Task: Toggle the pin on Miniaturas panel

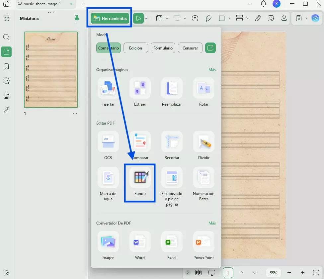Action: pyautogui.click(x=77, y=18)
